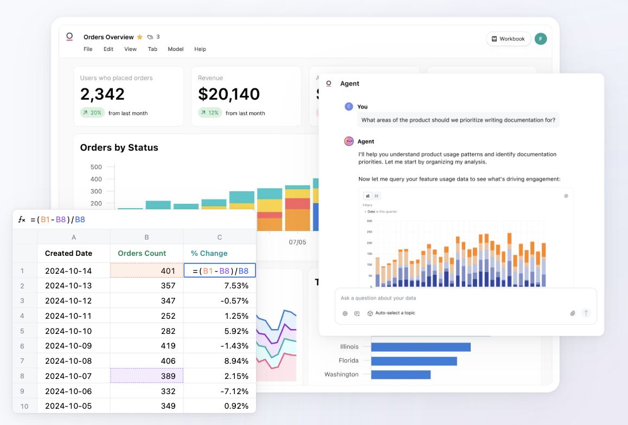
Task: Select column C header in the spreadsheet
Action: 220,237
